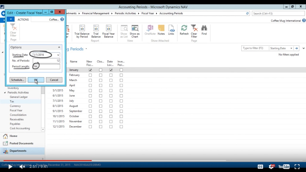Screen dimensions: 306x172
Task: Enter fullscreen video mode
Action: click(x=297, y=167)
